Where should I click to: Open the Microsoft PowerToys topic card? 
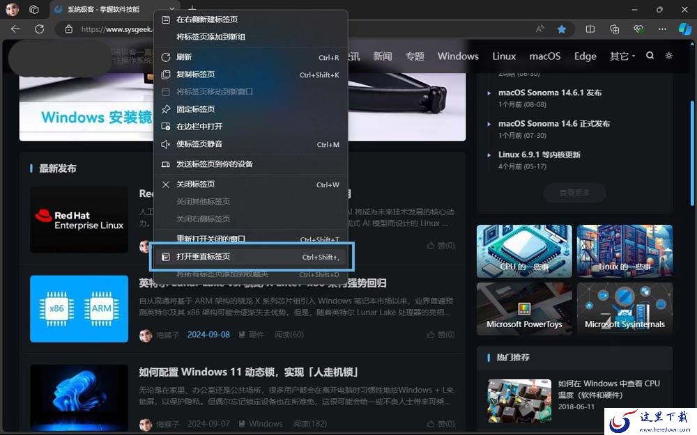tap(524, 308)
